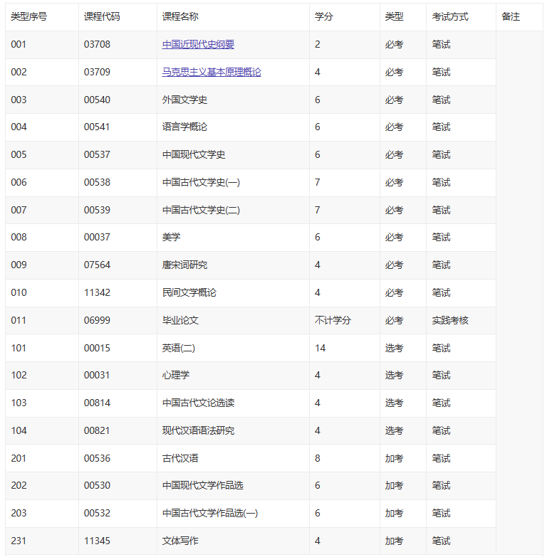Click sequence number 201

coord(19,458)
